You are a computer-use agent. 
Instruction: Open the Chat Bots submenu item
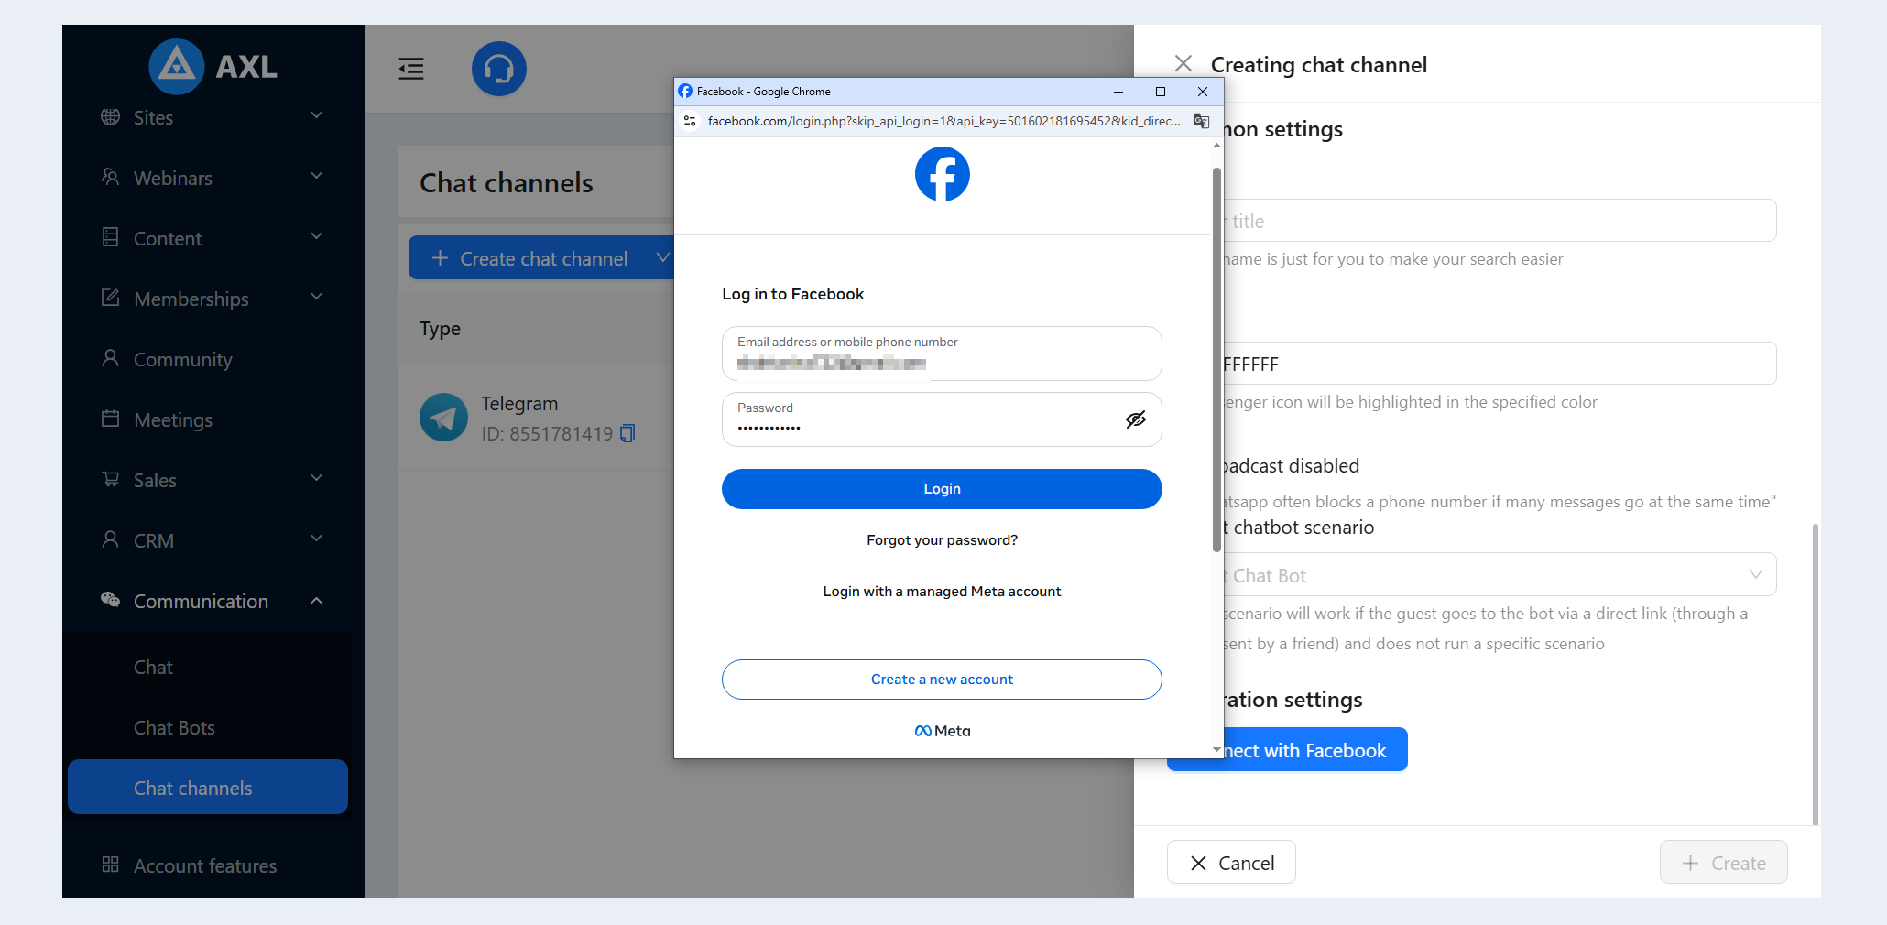click(208, 728)
